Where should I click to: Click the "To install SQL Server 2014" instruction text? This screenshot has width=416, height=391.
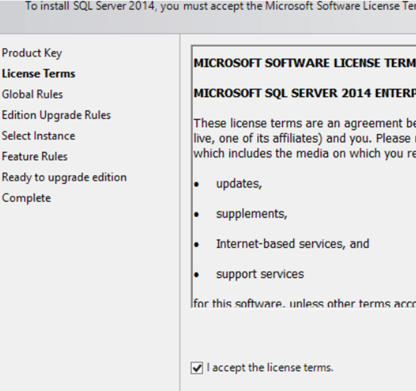pyautogui.click(x=221, y=6)
